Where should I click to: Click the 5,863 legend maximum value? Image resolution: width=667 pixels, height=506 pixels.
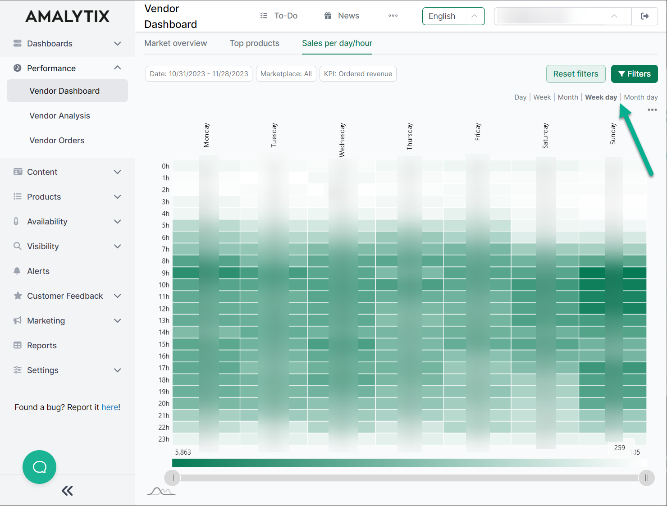click(183, 452)
